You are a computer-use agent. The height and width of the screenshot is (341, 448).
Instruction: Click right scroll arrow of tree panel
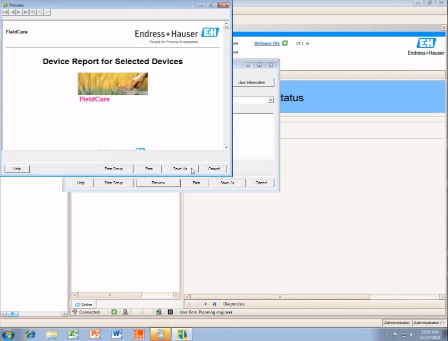click(x=176, y=294)
